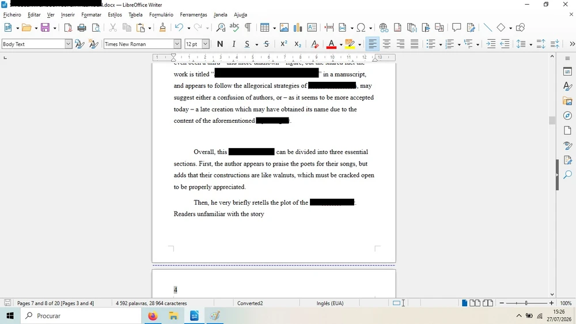This screenshot has width=576, height=324.
Task: Click the Print icon
Action: 82,28
